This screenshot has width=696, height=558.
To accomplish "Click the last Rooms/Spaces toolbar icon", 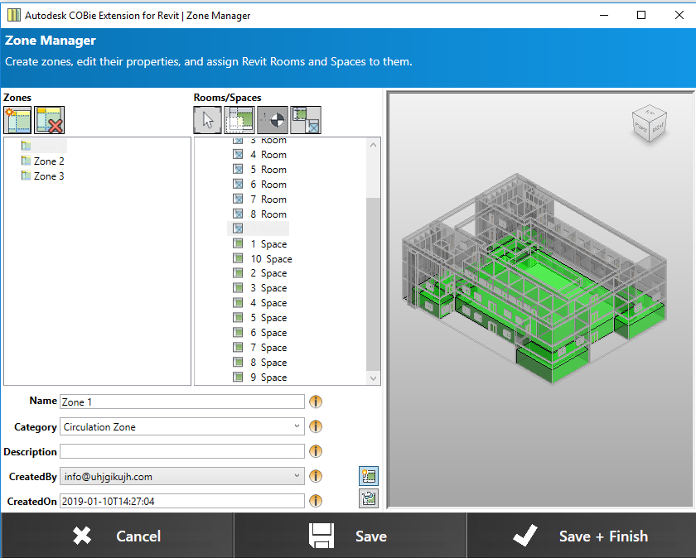I will tap(305, 120).
